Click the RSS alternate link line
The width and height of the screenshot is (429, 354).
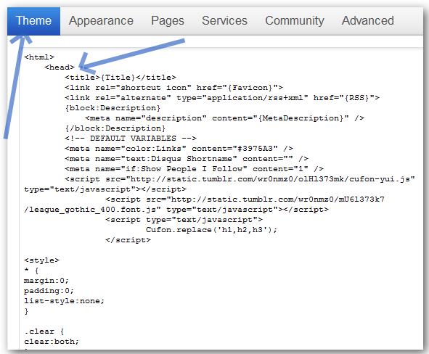tap(222, 98)
